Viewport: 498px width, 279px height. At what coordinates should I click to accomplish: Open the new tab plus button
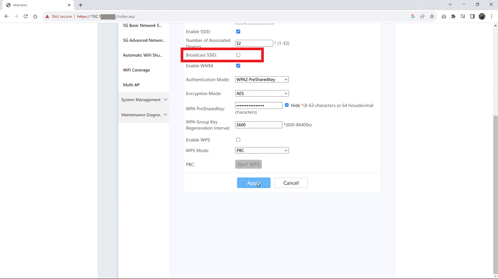pos(81,5)
